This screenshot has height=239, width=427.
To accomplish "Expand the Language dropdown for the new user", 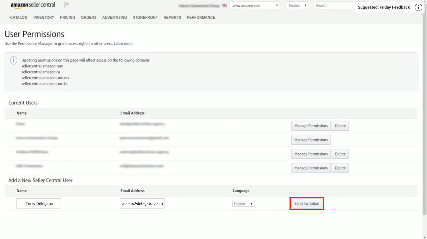I will 243,204.
